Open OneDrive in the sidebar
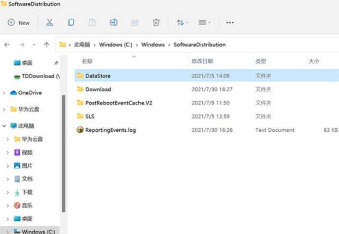339x234 pixels. 26,93
